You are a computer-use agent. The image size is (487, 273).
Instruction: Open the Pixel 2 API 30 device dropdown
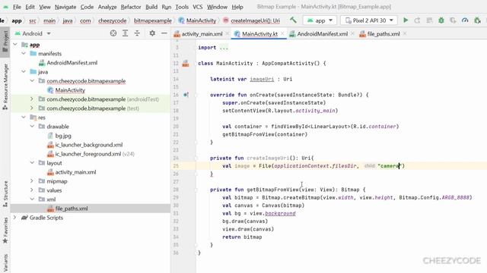[369, 20]
